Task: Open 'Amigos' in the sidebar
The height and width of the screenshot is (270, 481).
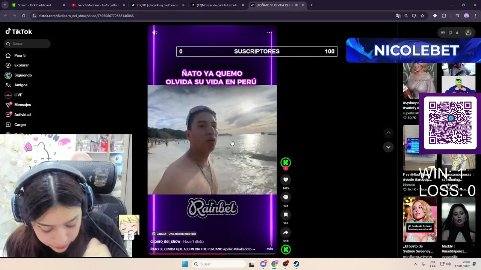Action: pyautogui.click(x=21, y=85)
